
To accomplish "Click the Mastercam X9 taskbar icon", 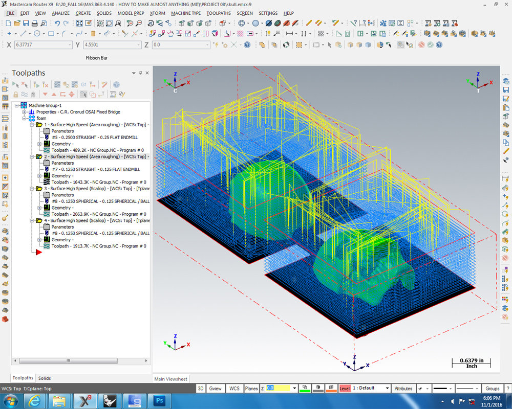I will (x=85, y=401).
